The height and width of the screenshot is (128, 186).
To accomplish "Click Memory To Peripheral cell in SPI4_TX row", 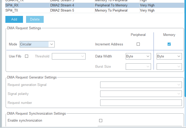I will coord(117,10).
